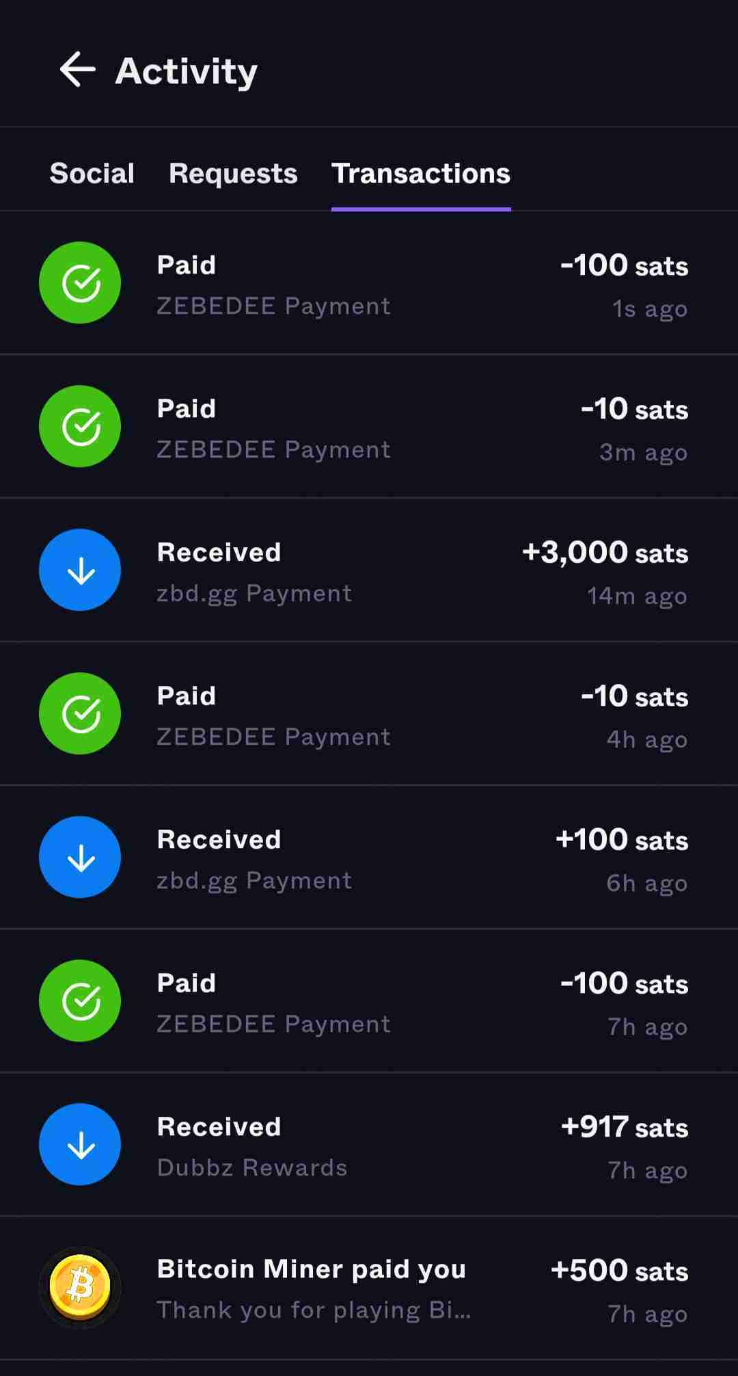Switch to the Social tab
Screen dimensions: 738x1376
pyautogui.click(x=92, y=174)
